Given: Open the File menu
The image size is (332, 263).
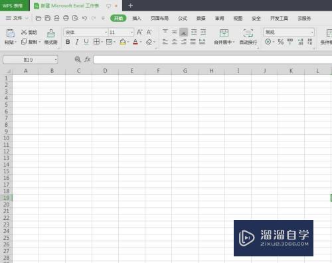Looking at the screenshot, I should 17,18.
